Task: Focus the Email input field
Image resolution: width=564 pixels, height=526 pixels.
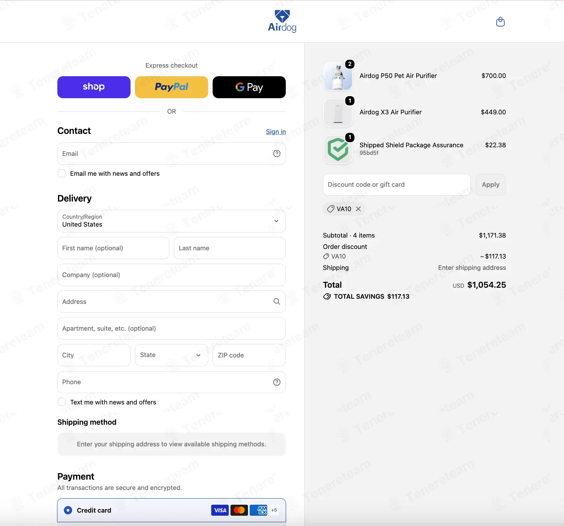Action: point(171,153)
